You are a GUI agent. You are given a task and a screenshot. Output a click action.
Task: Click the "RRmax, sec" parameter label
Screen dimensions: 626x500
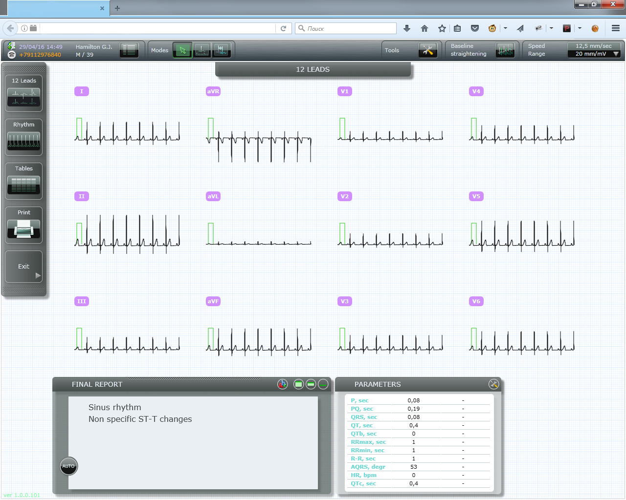point(368,442)
